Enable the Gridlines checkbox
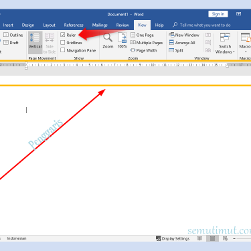The image size is (251, 251). (63, 42)
